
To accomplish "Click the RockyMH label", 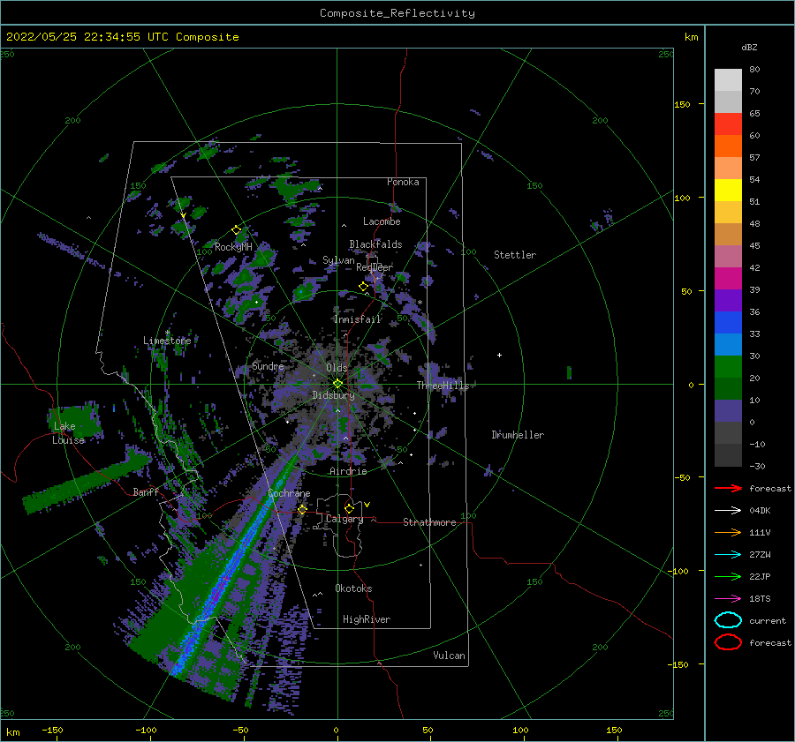I will [x=233, y=247].
